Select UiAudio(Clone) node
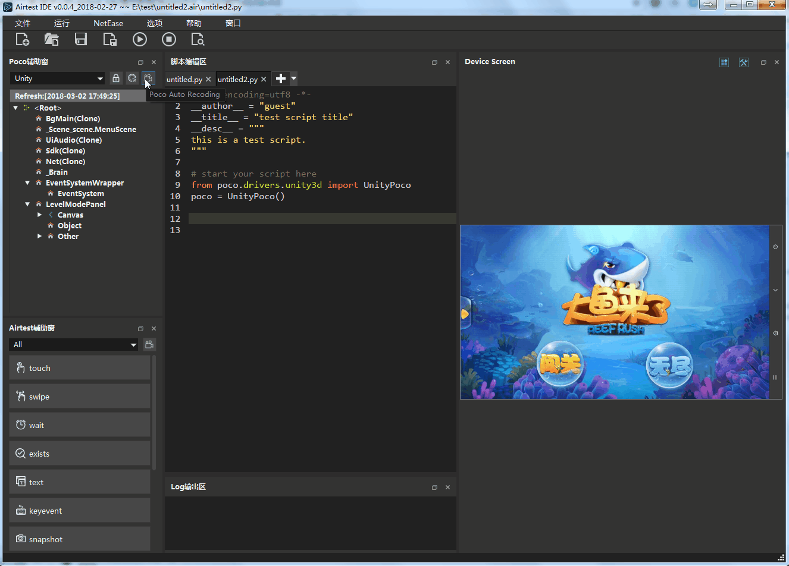Viewport: 789px width, 566px height. click(74, 140)
